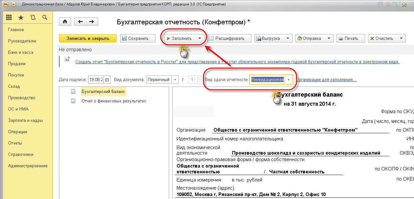Open search via the magnifier icon
This screenshot has width=414, height=199.
pos(45,18)
